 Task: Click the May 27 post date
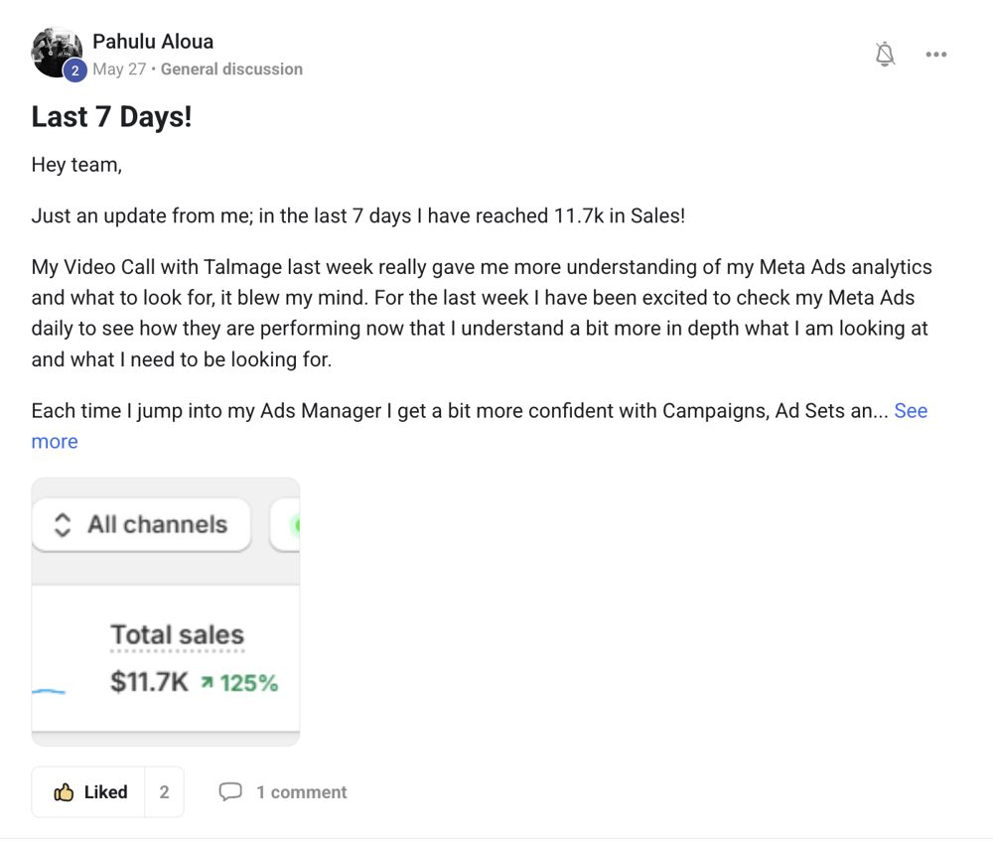click(x=119, y=70)
